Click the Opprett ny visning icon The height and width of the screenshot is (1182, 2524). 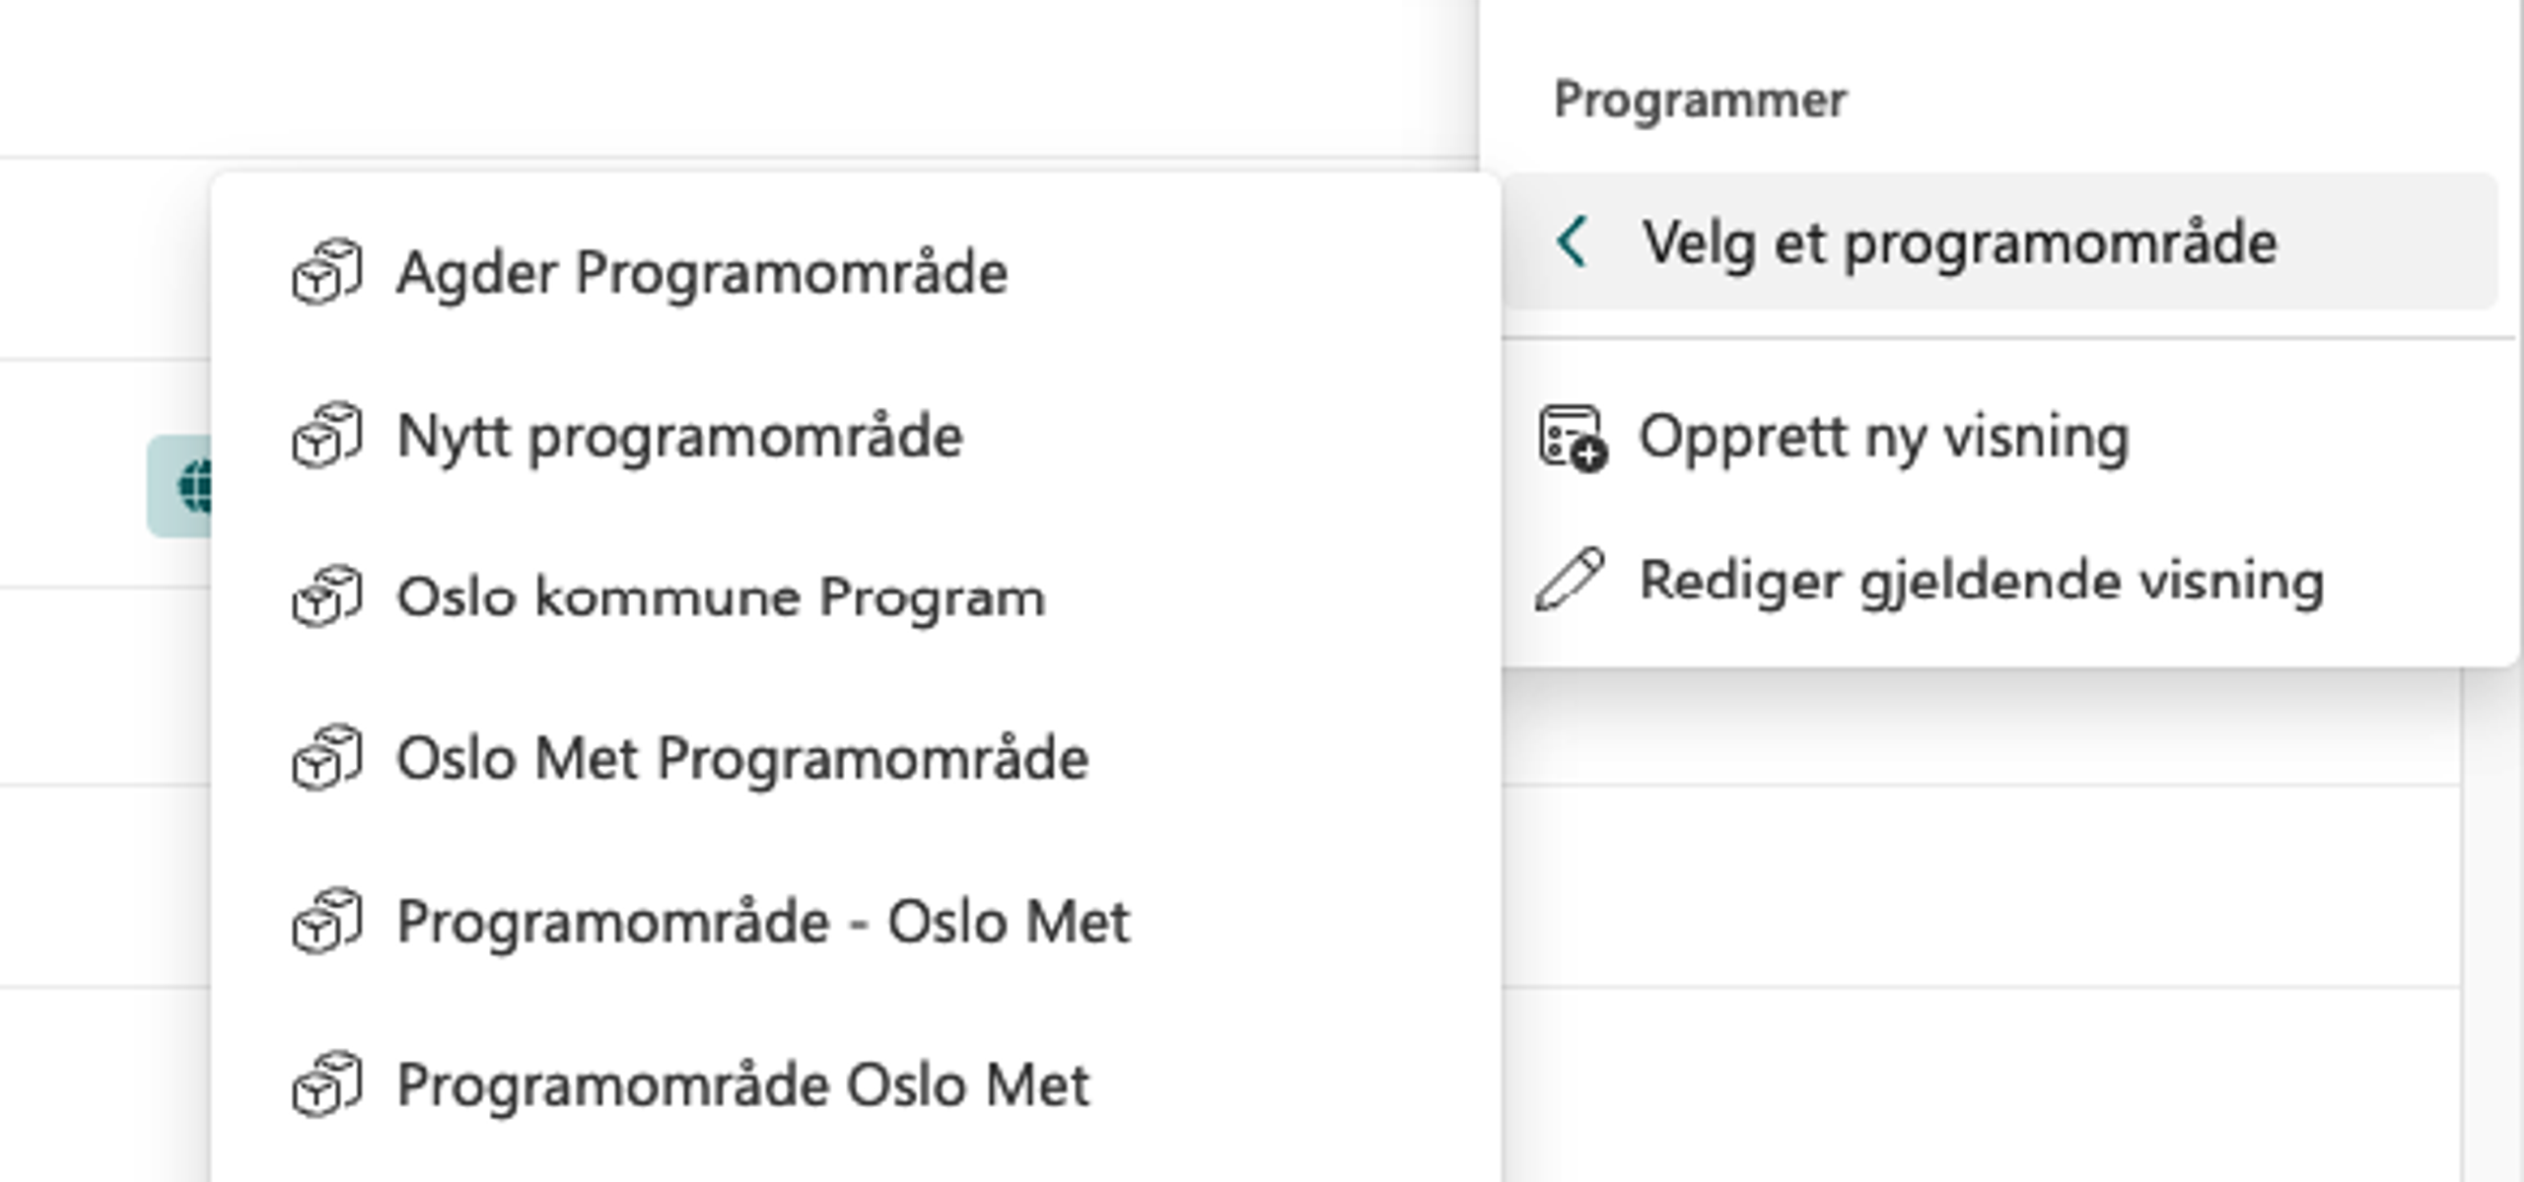coord(1572,438)
